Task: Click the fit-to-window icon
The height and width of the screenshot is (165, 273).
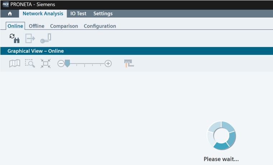Action: pos(45,64)
